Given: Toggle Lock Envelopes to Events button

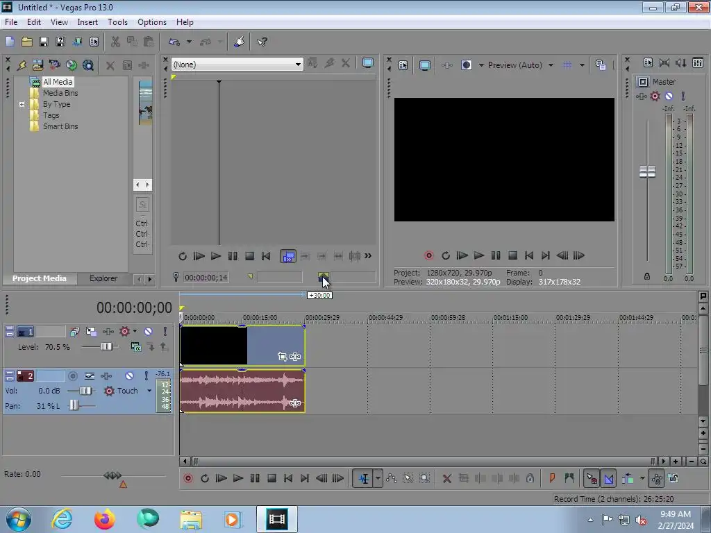Looking at the screenshot, I should tap(656, 478).
